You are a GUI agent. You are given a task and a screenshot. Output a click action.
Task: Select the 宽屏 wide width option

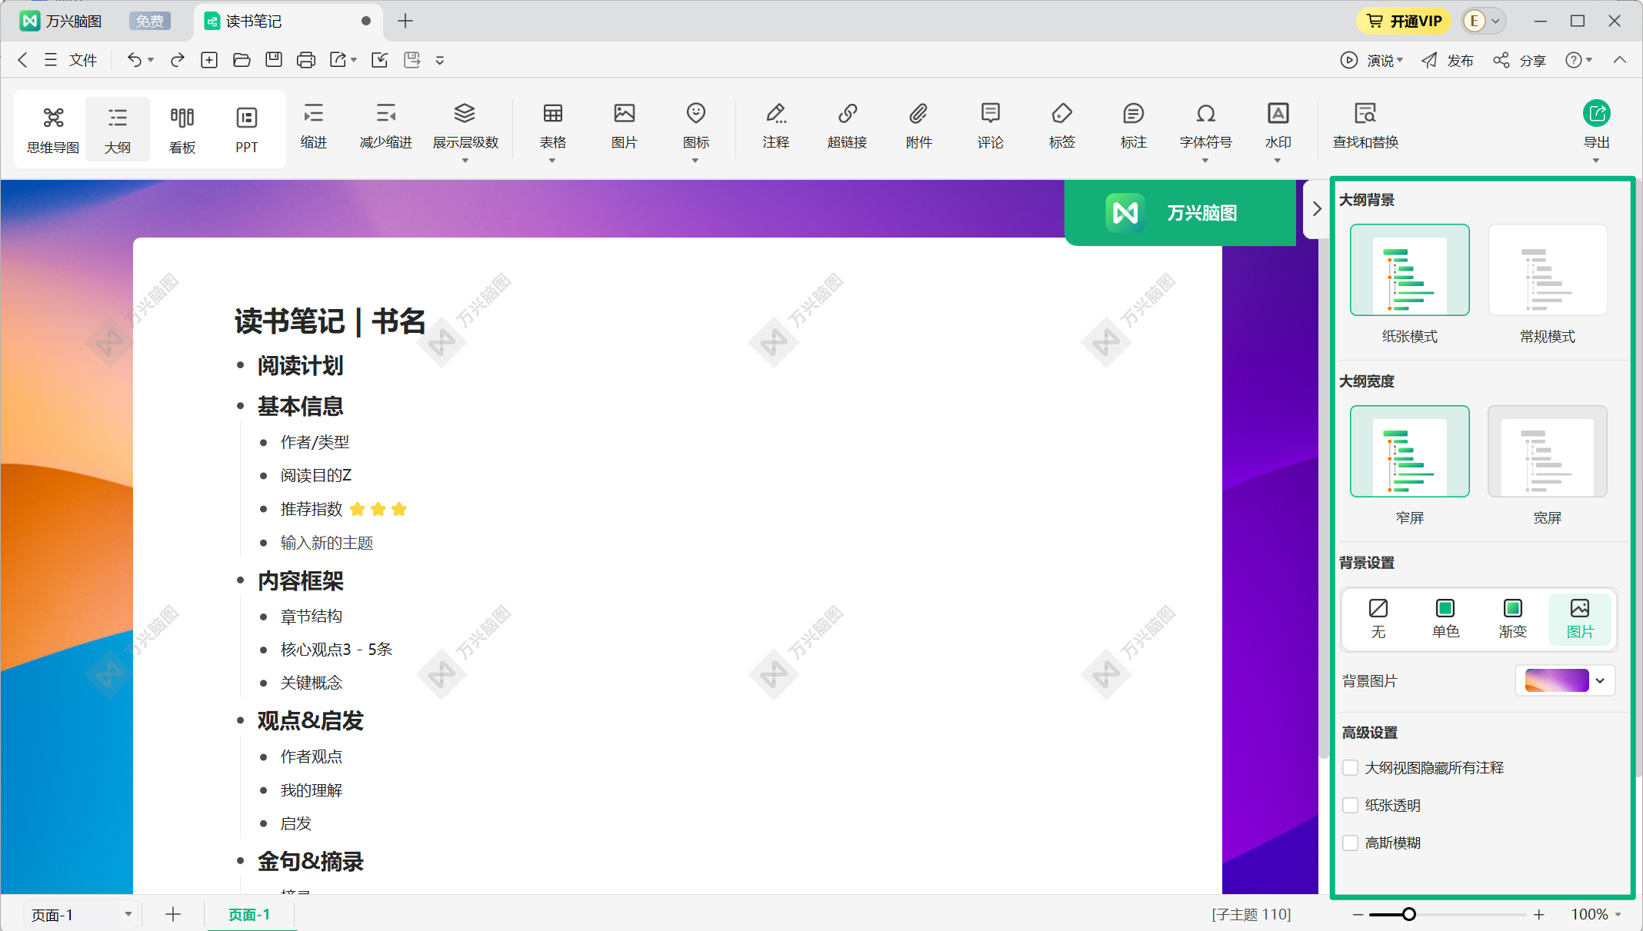point(1548,451)
